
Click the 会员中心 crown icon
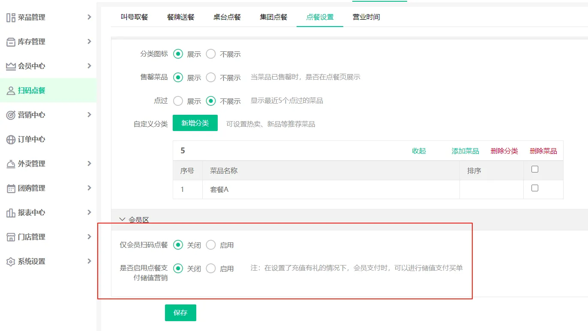pos(11,66)
